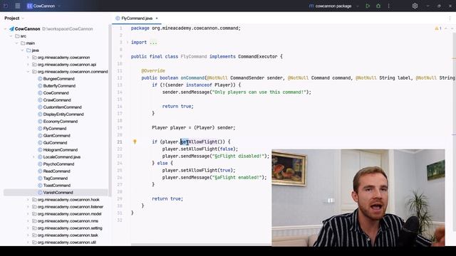This screenshot has height=256, width=456.
Task: Open IDE settings gear icon
Action: click(415, 6)
